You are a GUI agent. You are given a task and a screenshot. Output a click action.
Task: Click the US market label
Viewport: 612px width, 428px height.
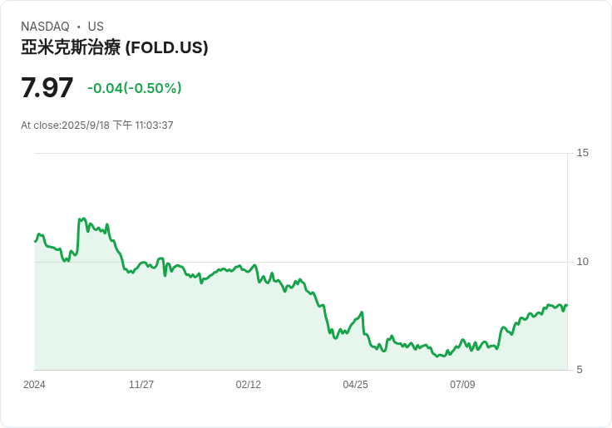pyautogui.click(x=96, y=27)
